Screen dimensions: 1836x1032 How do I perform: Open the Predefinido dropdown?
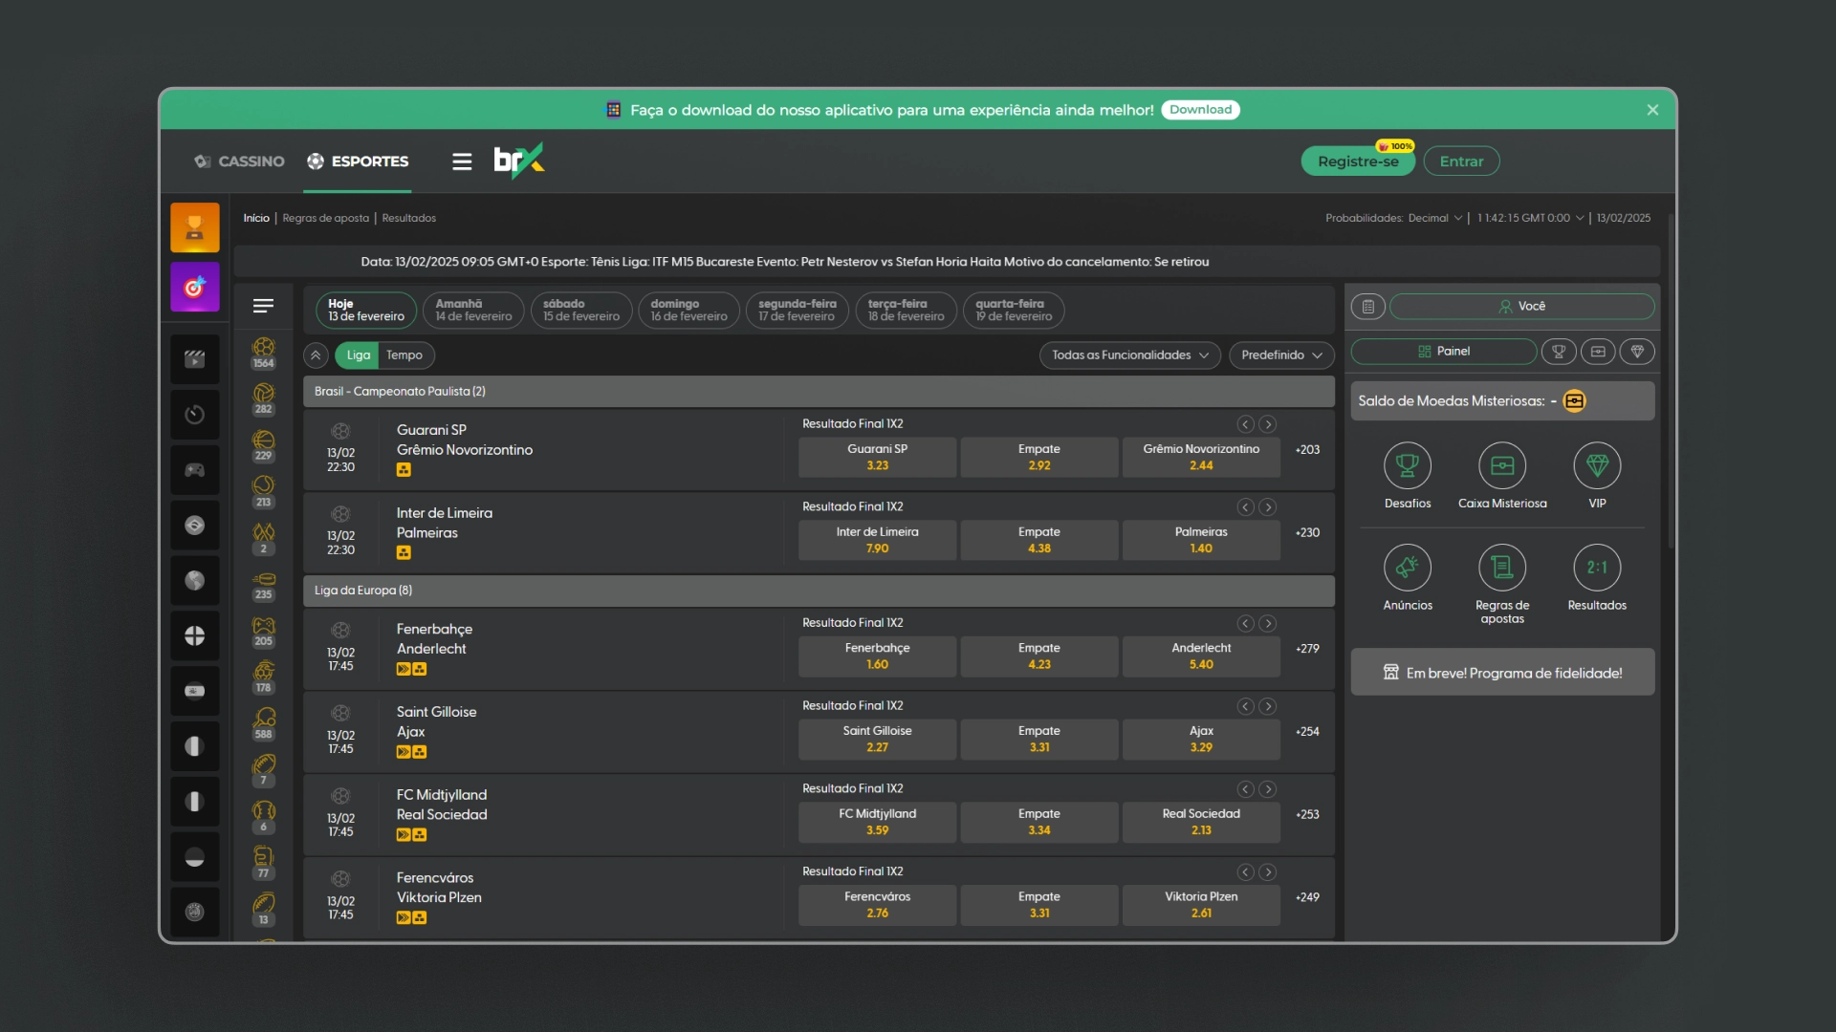pyautogui.click(x=1281, y=355)
